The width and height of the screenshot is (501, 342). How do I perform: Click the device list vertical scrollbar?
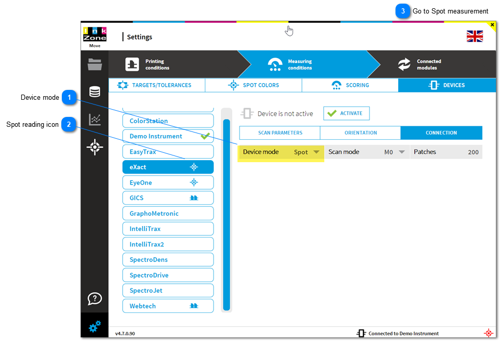tap(227, 215)
